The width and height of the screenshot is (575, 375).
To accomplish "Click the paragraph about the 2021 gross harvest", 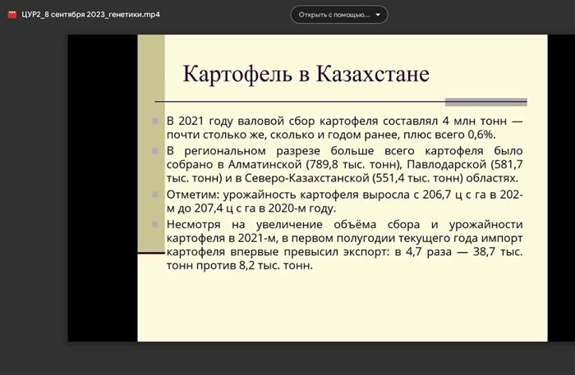I will pyautogui.click(x=343, y=128).
